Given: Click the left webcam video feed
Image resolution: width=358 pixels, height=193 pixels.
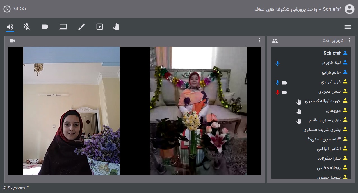Looking at the screenshot, I should [72, 111].
